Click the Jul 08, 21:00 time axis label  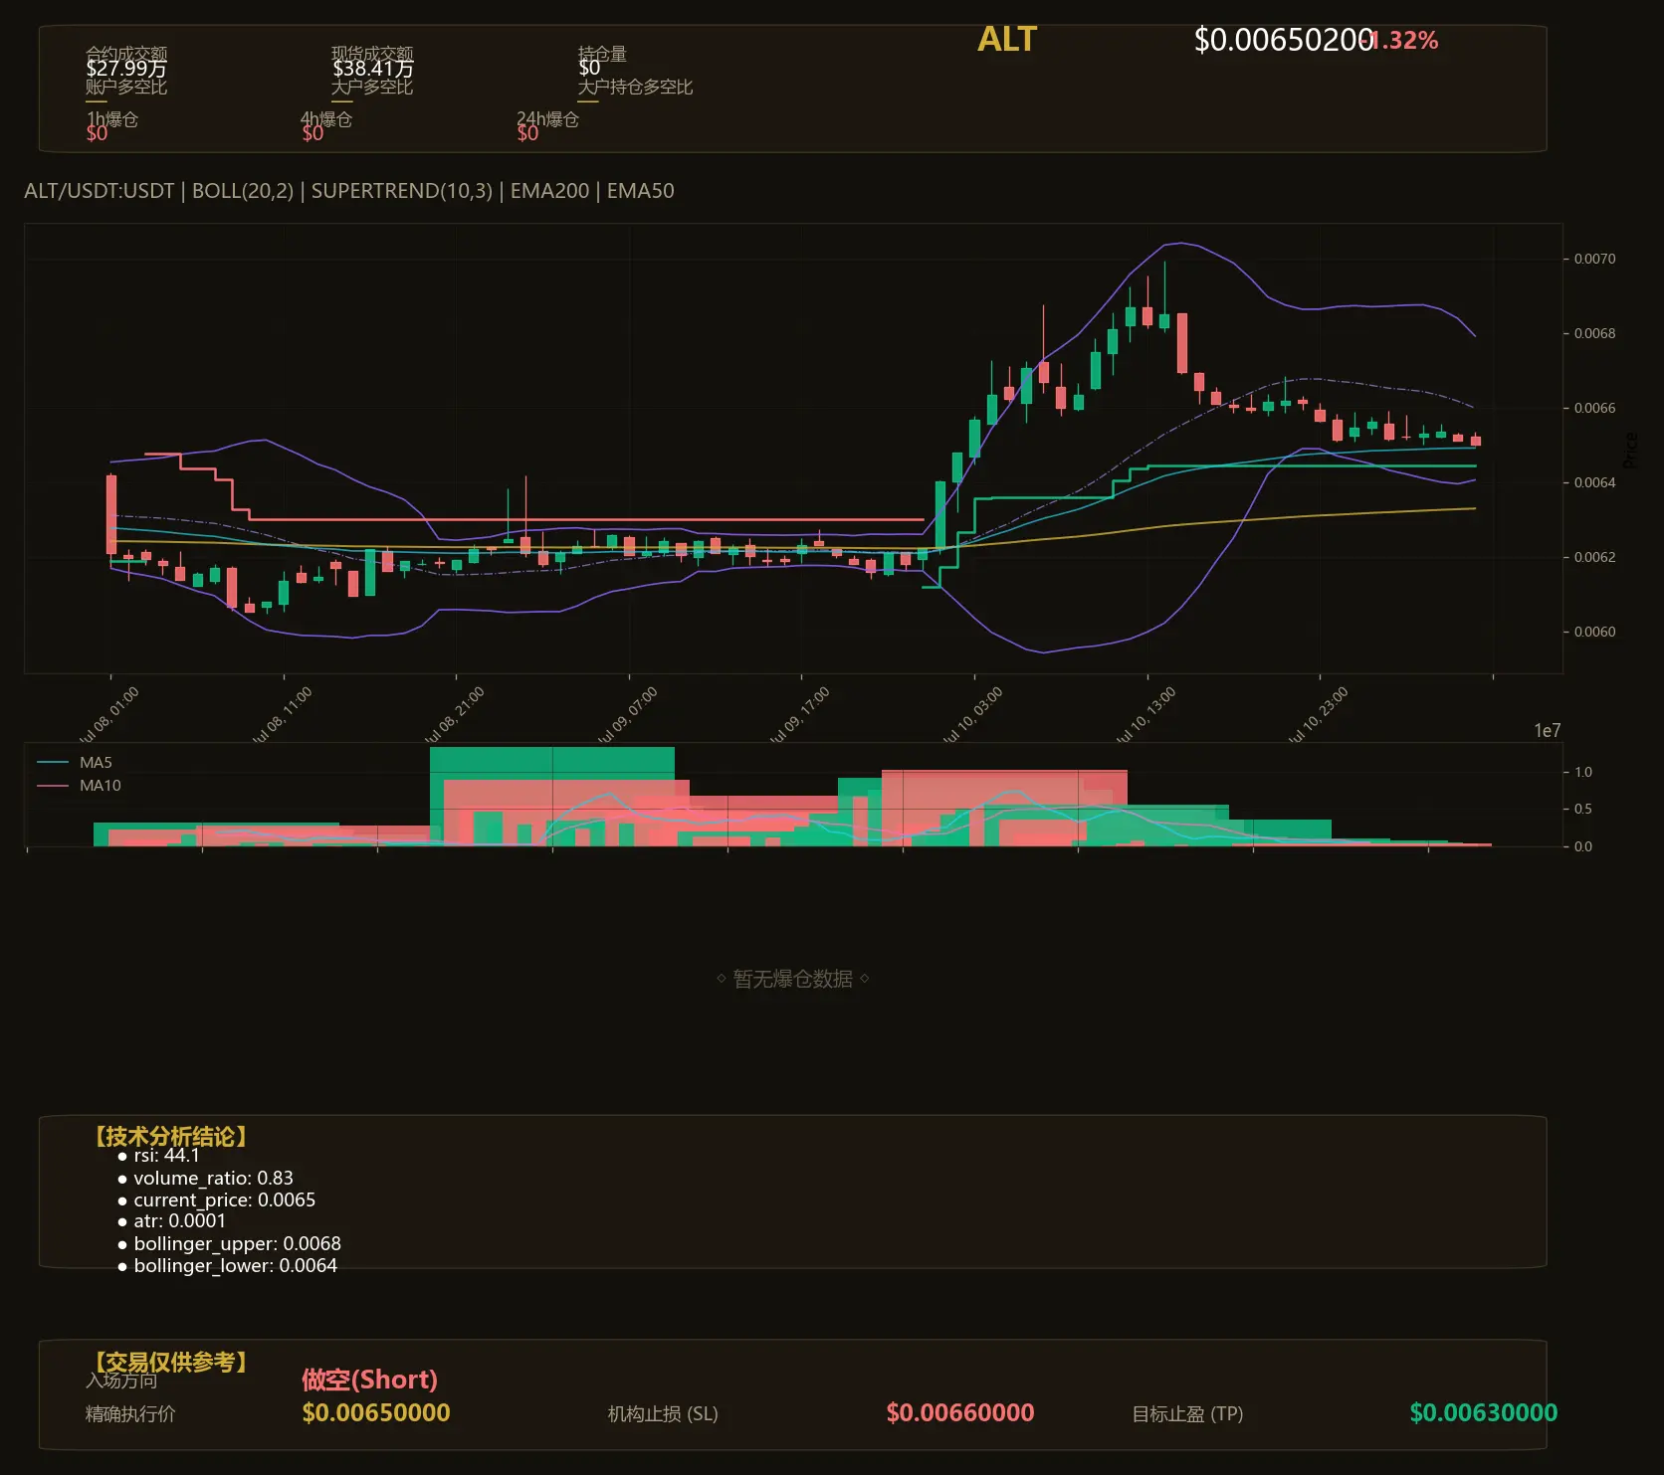click(456, 714)
